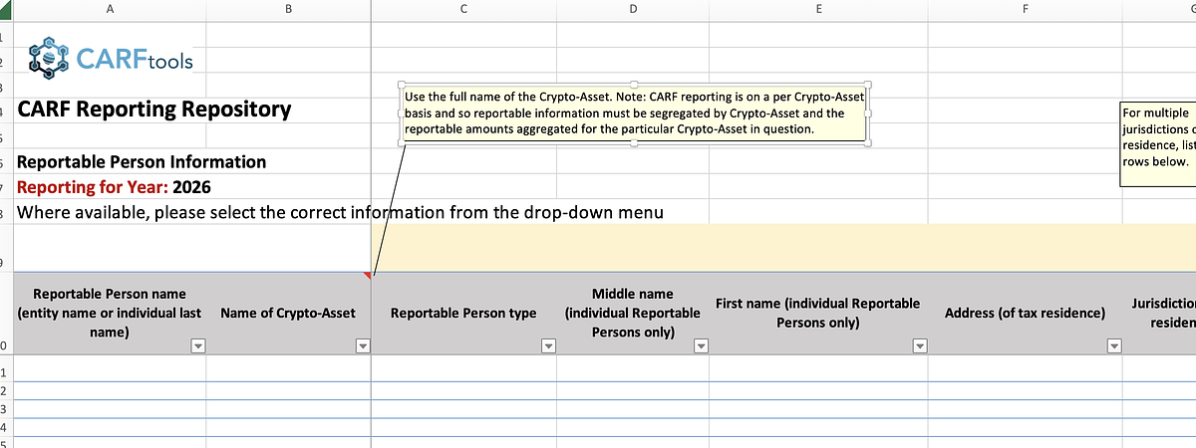1196x448 pixels.
Task: Open filter dropdown for Reportable Person type
Action: [547, 345]
